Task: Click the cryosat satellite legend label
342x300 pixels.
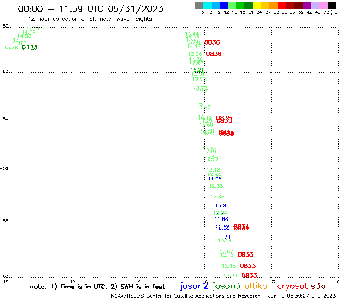Action: (293, 287)
